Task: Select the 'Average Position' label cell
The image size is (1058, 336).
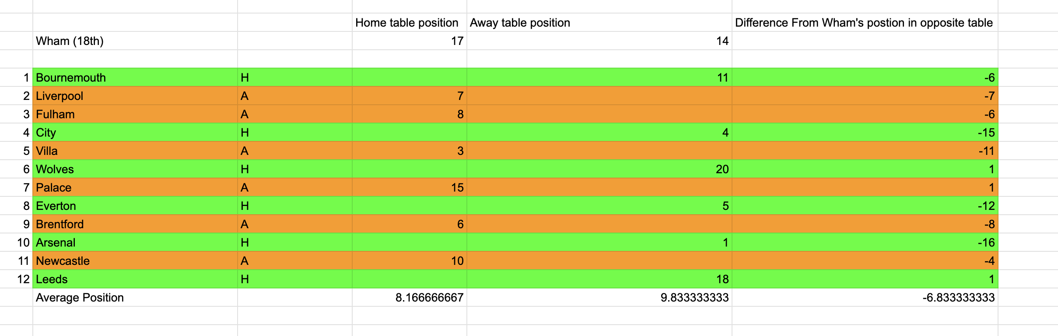Action: 135,298
